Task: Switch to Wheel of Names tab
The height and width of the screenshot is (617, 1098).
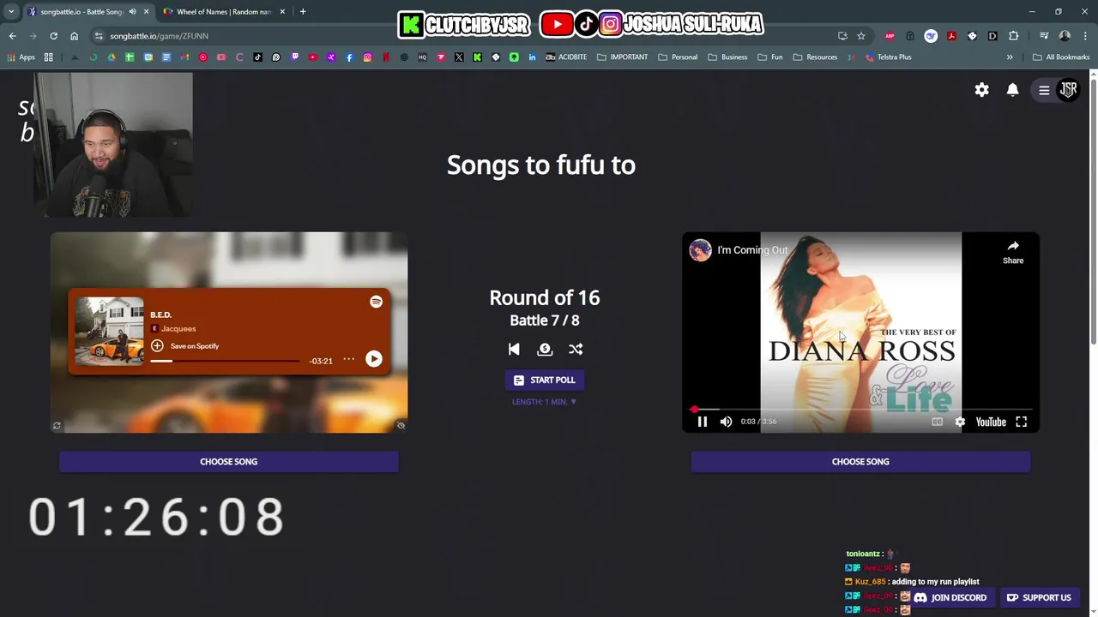Action: coord(223,12)
